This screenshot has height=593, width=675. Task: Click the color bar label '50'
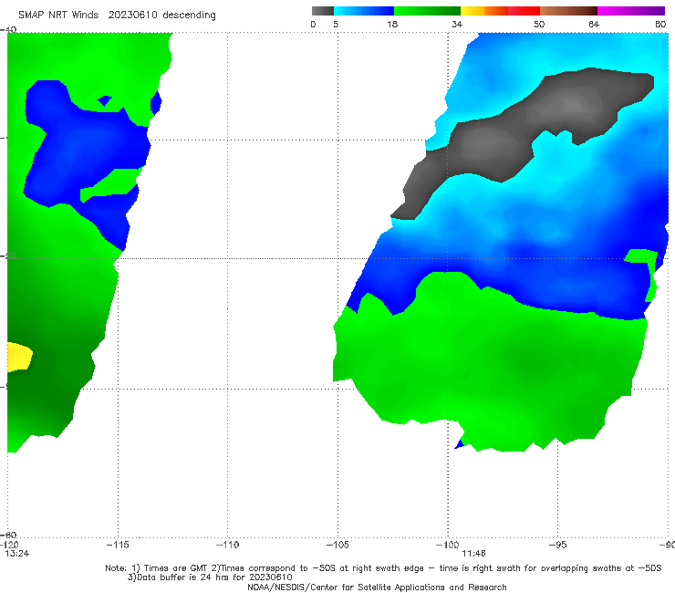539,24
